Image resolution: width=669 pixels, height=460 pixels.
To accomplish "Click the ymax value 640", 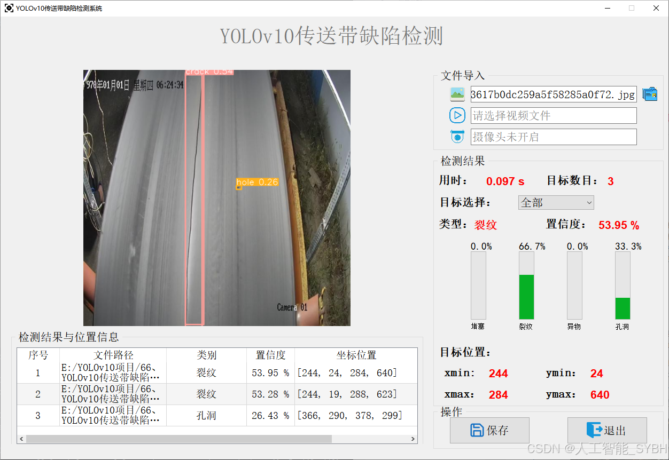I will 600,395.
